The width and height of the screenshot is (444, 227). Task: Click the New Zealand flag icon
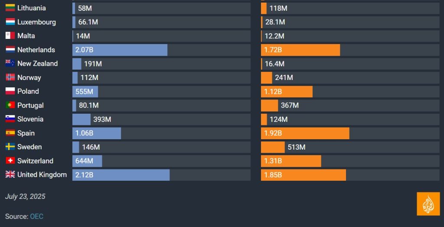coord(10,64)
